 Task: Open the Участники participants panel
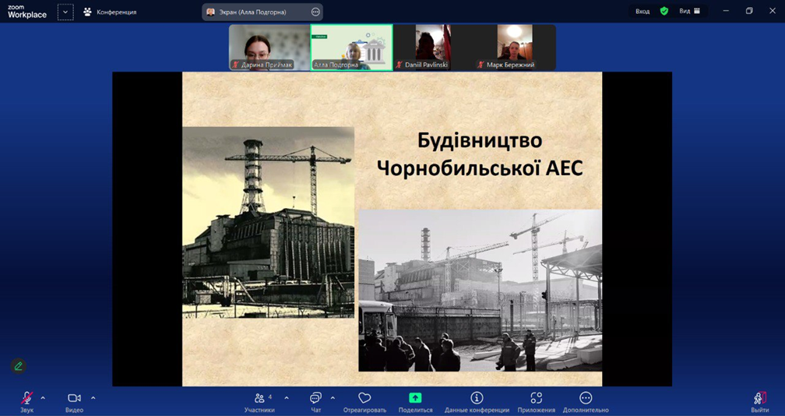[259, 401]
